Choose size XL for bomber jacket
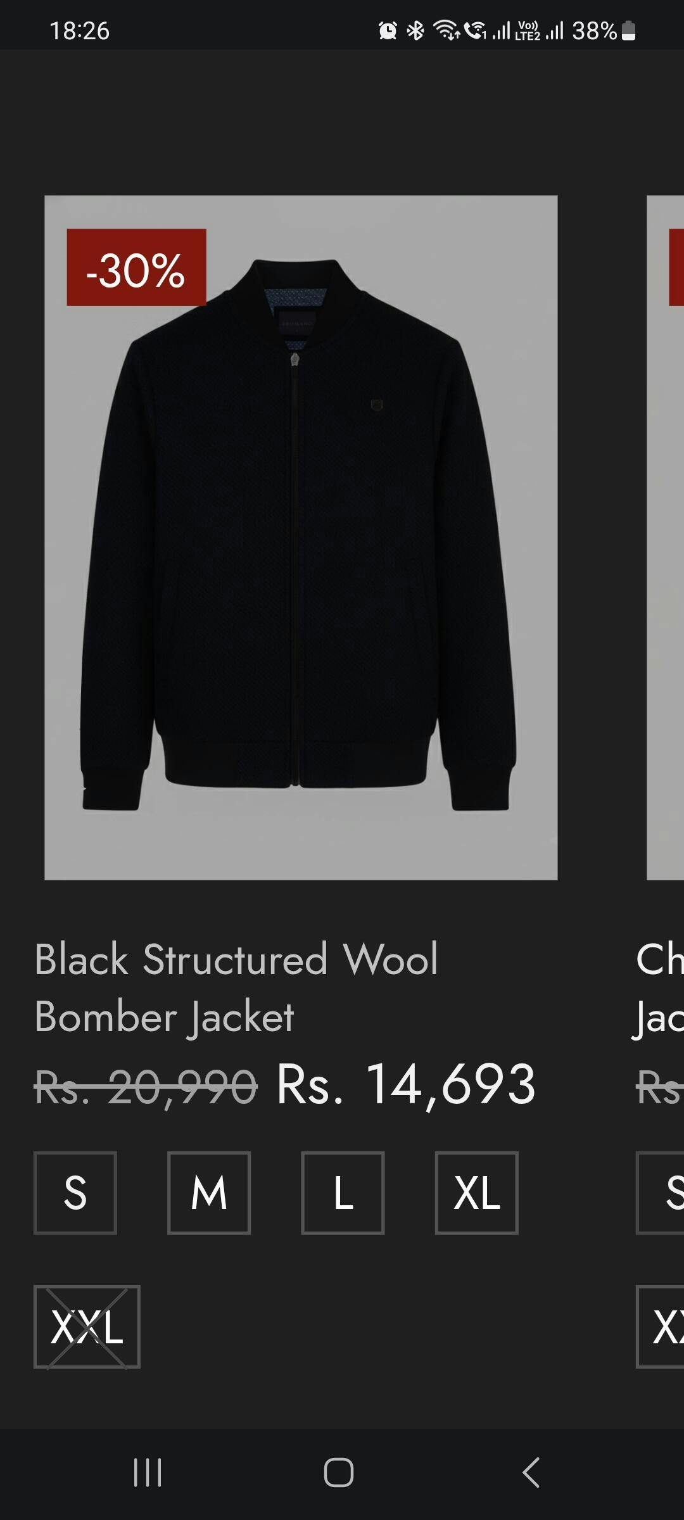Screen dimensions: 684x1520 tap(476, 1193)
